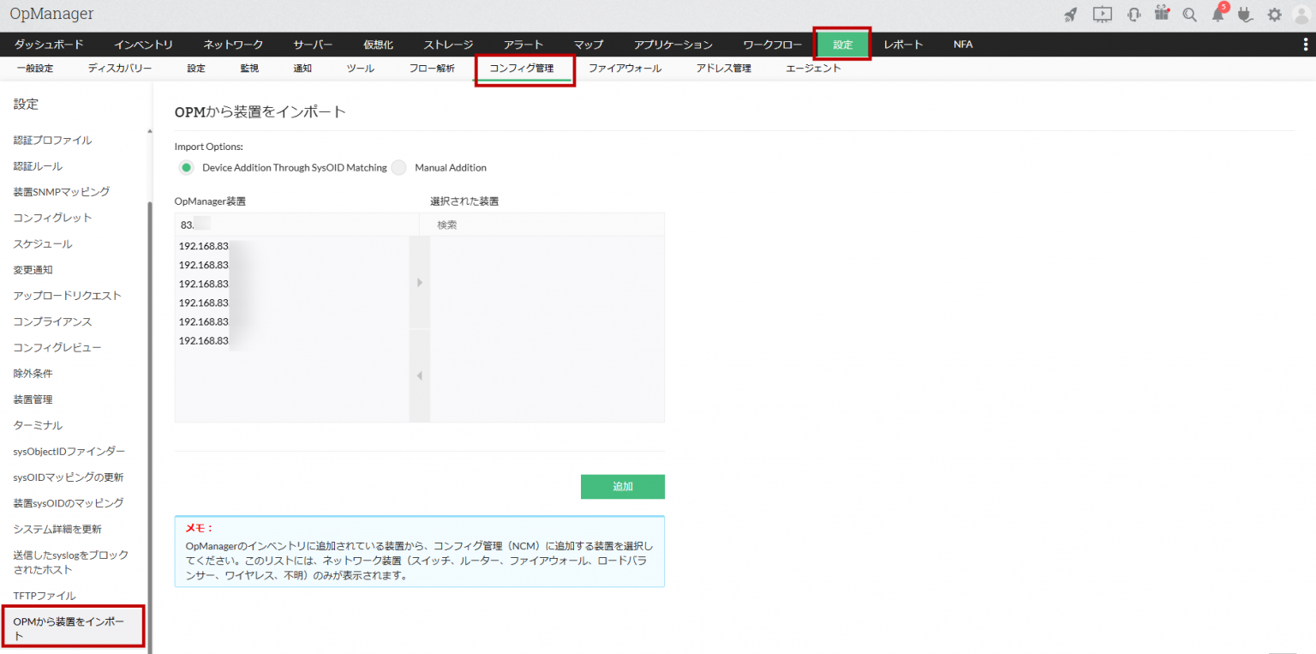Image resolution: width=1316 pixels, height=654 pixels.
Task: Open the vertical three-dot overflow menu
Action: [x=1304, y=44]
